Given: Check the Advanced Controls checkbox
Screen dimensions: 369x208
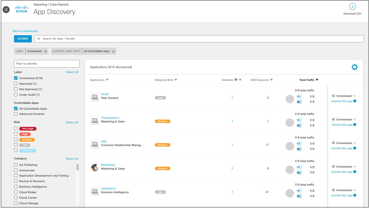Looking at the screenshot, I should click(x=16, y=114).
